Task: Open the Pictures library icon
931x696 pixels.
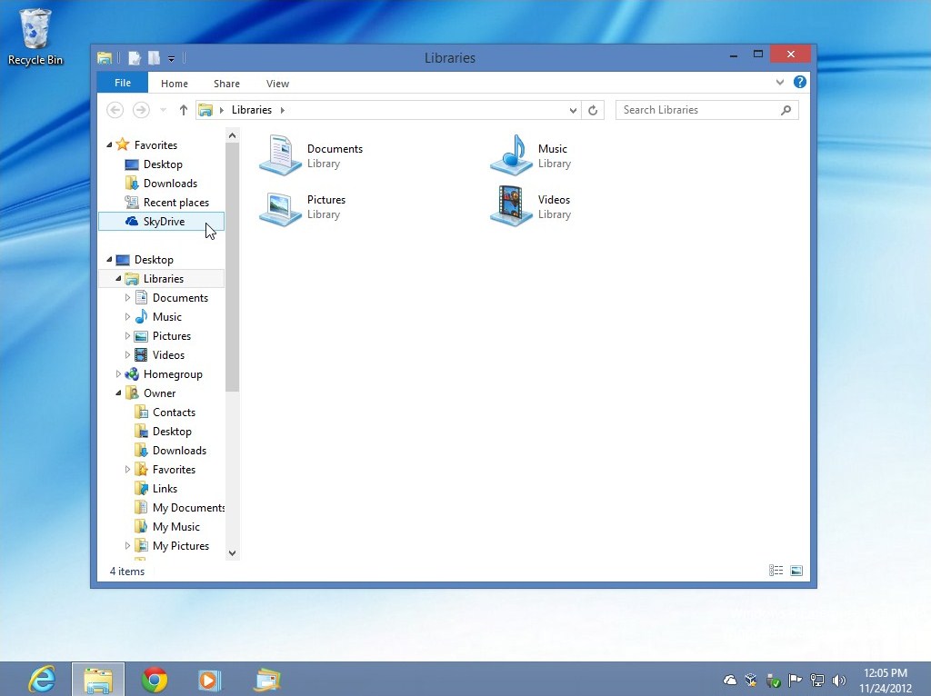Action: click(280, 206)
